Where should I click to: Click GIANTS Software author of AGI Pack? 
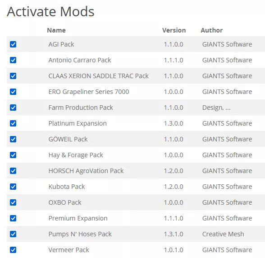[x=227, y=44]
